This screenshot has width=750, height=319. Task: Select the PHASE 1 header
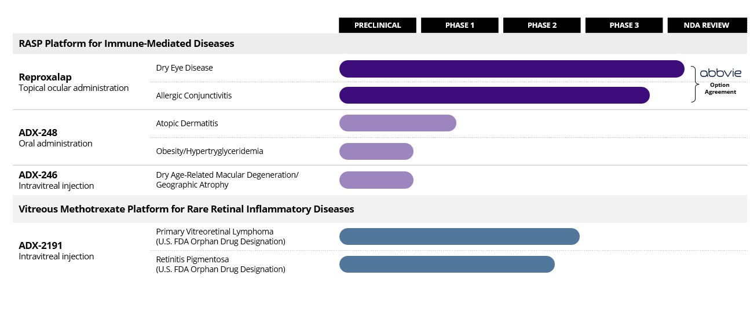click(x=460, y=25)
